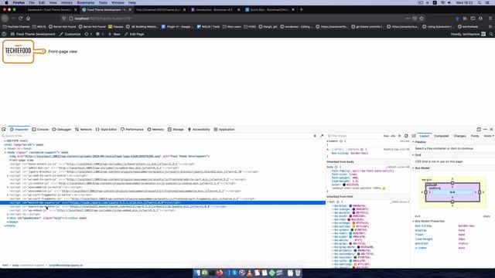Select the bootstrap-bundle-js script row
495x278 pixels.
[162, 207]
